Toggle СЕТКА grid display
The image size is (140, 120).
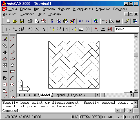click(85, 117)
